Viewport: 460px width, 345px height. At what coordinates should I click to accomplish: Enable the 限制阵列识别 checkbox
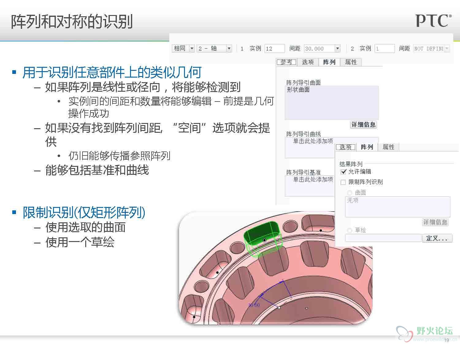[343, 182]
